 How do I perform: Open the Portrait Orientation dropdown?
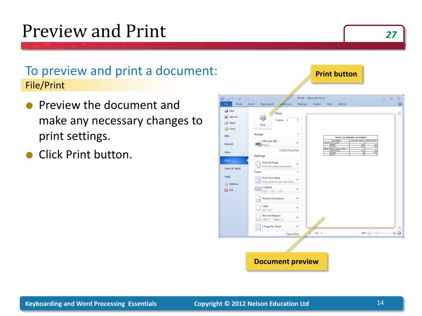click(277, 199)
